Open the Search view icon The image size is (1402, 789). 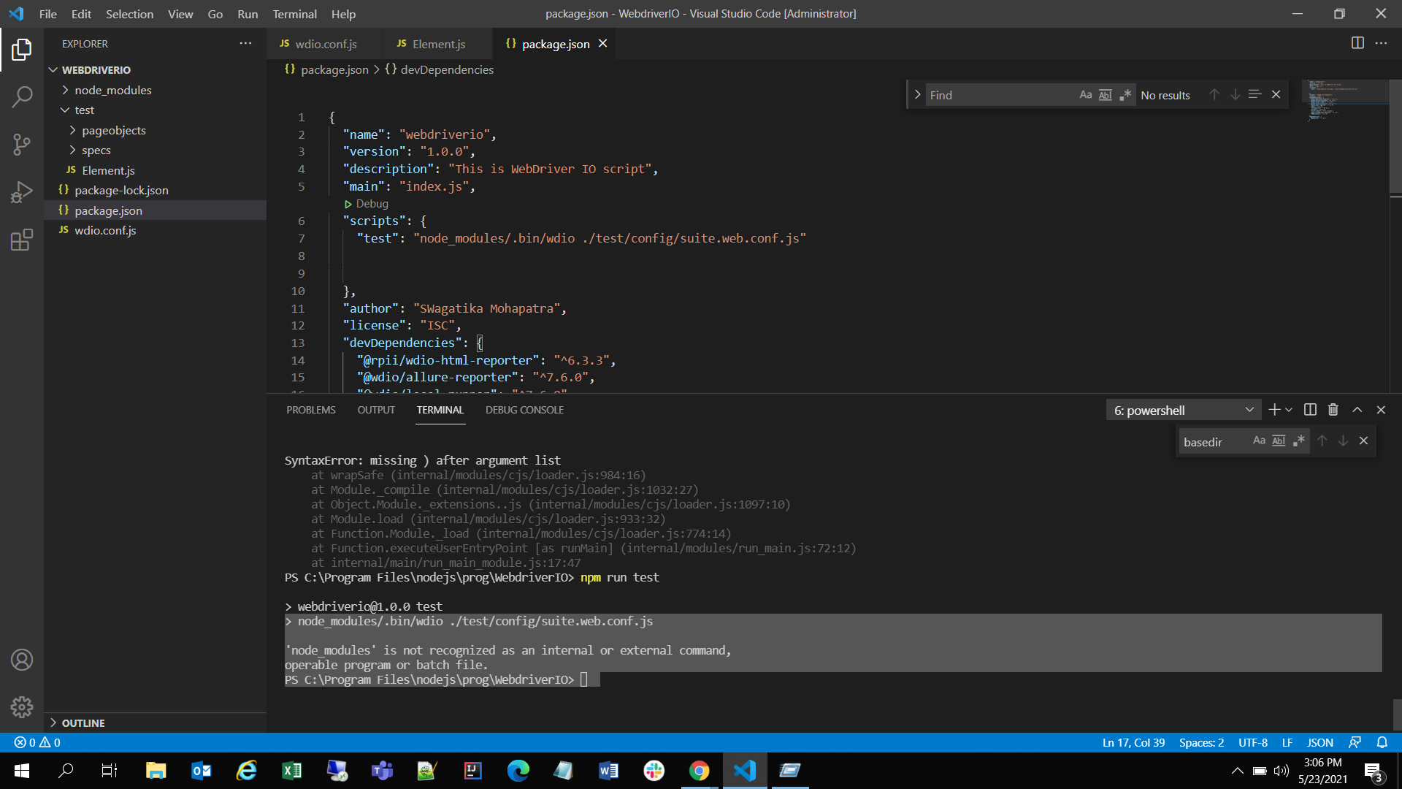22,96
